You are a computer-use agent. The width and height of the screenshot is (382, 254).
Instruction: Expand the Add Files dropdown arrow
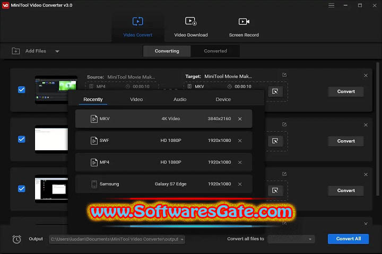(57, 51)
